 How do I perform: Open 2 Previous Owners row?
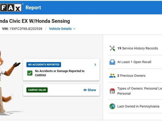click(x=135, y=76)
